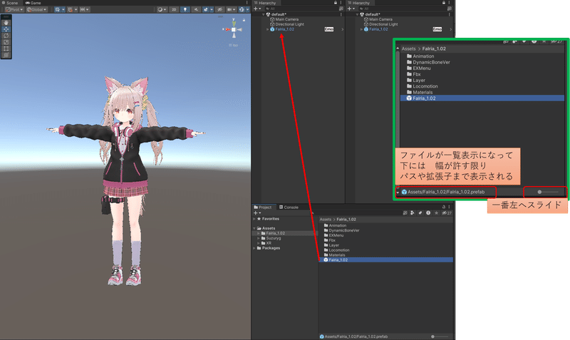Toggle grid visibility button in Scene toolbar

pos(57,9)
